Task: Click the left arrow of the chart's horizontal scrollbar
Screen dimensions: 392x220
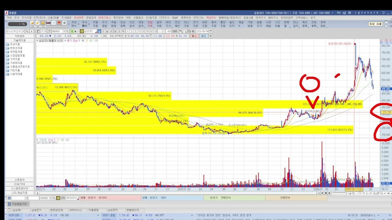Action: [x=37, y=193]
